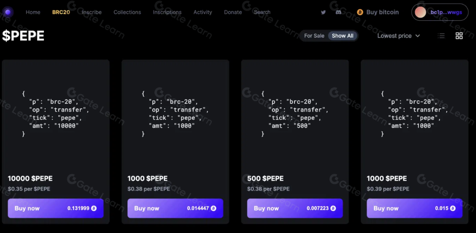Open the Discord icon link

(338, 12)
